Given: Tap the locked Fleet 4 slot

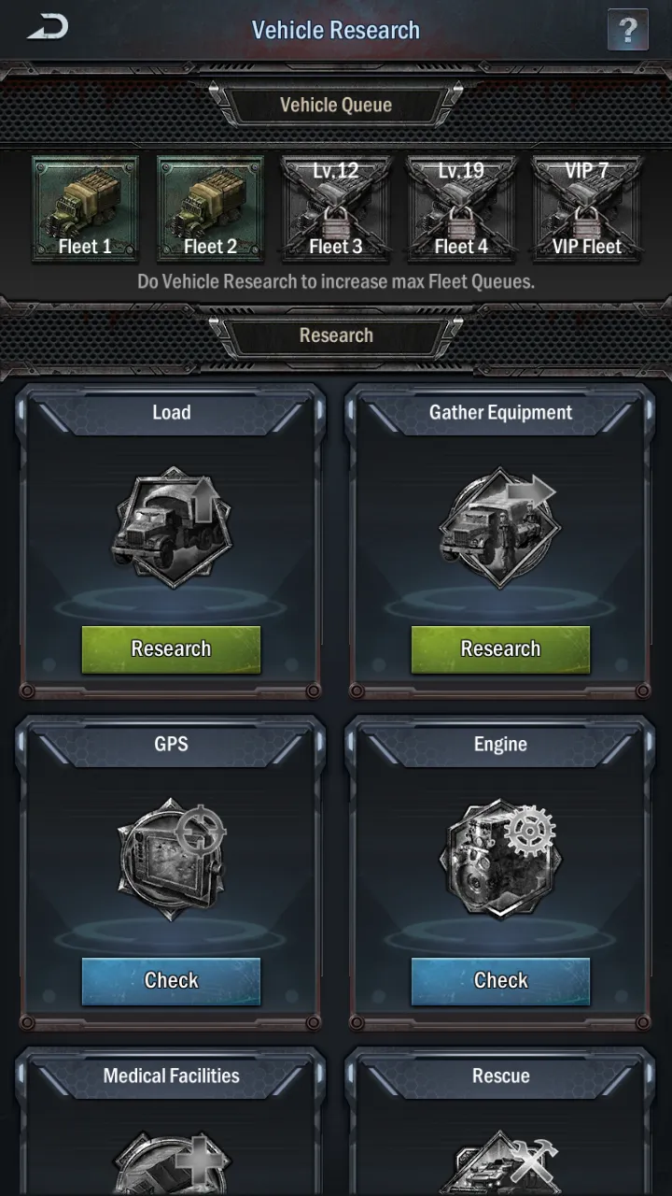Looking at the screenshot, I should [461, 208].
